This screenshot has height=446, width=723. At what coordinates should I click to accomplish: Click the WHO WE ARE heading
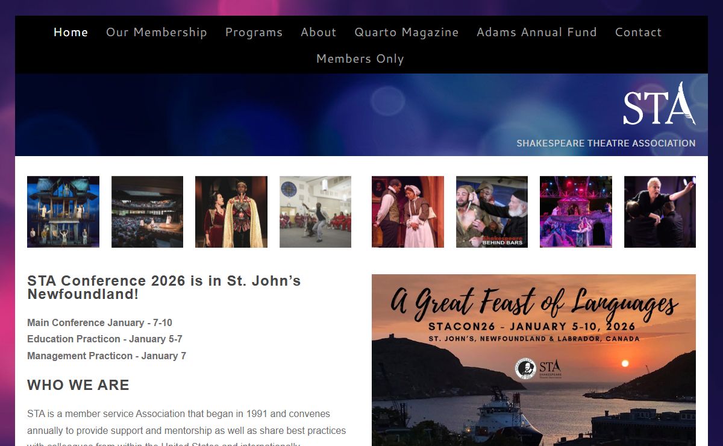tap(78, 385)
